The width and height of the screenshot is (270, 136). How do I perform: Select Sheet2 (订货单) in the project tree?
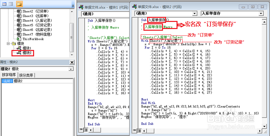(33, 11)
